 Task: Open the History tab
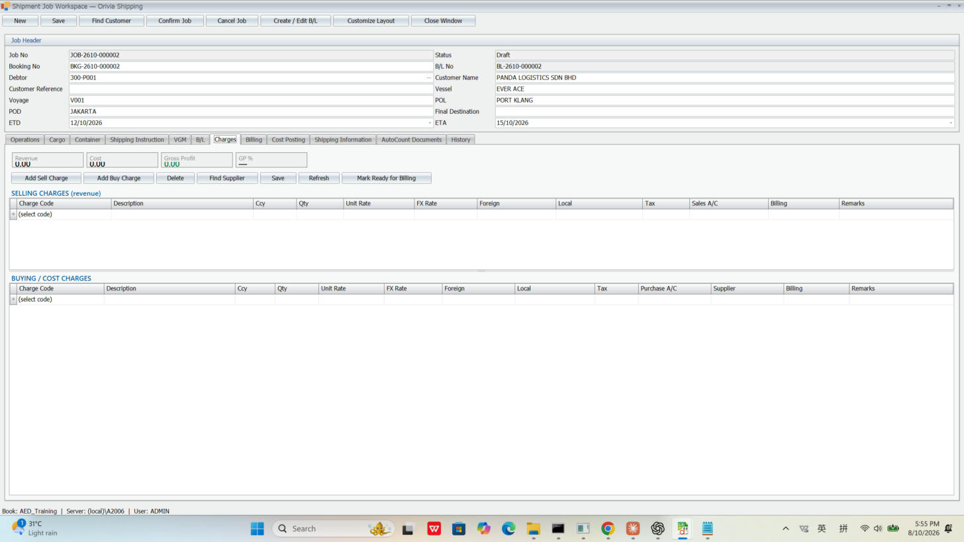461,140
